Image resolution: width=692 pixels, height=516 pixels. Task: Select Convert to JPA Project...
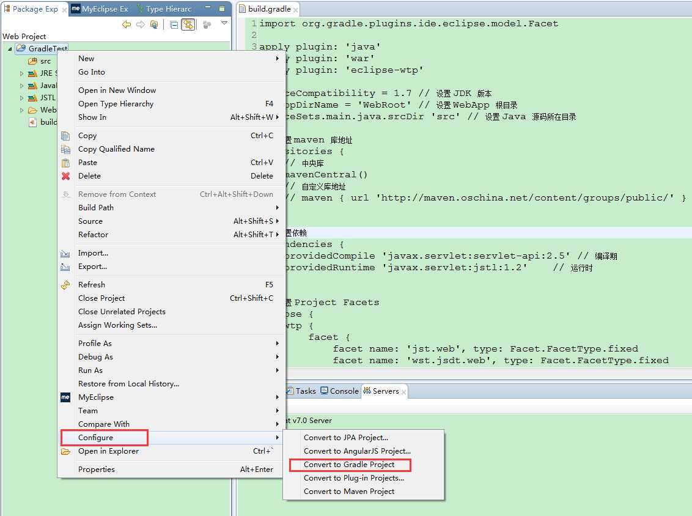[363, 438]
